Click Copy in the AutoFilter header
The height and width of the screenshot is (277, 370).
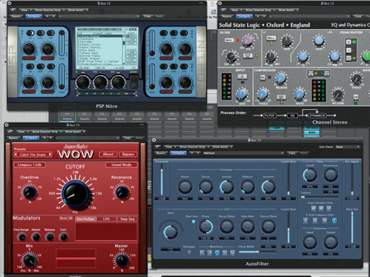point(292,153)
